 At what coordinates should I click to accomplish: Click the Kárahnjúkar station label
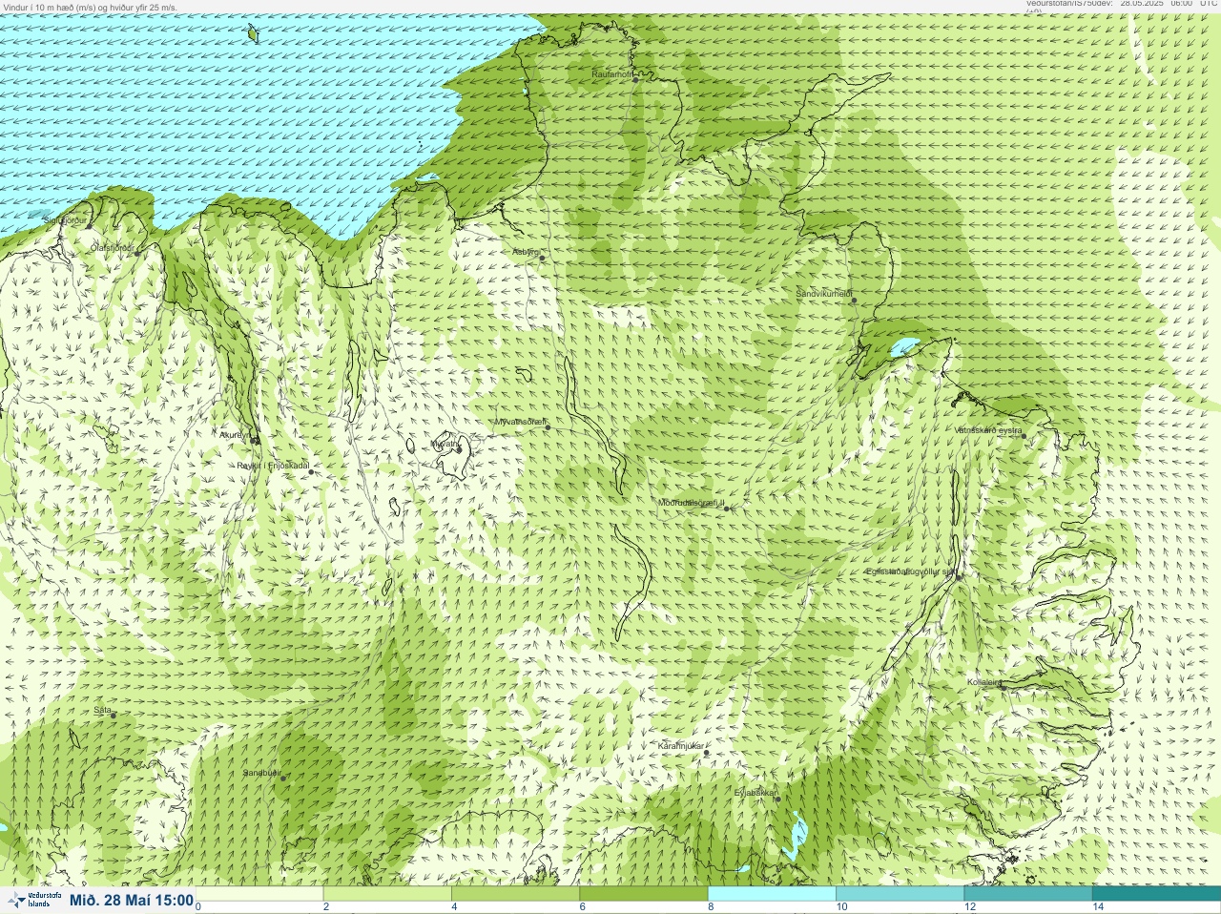pos(681,746)
